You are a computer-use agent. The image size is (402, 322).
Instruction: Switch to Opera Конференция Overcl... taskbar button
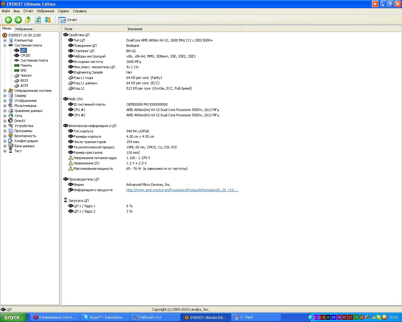pos(55,317)
